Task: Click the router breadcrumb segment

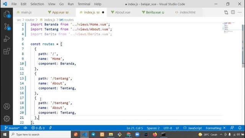Action: (30, 20)
